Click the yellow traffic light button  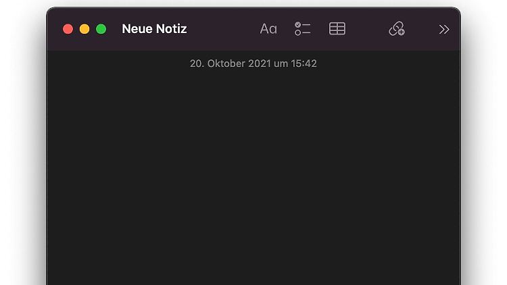84,29
